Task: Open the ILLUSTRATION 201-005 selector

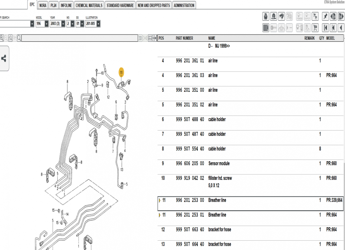Action: (99, 23)
